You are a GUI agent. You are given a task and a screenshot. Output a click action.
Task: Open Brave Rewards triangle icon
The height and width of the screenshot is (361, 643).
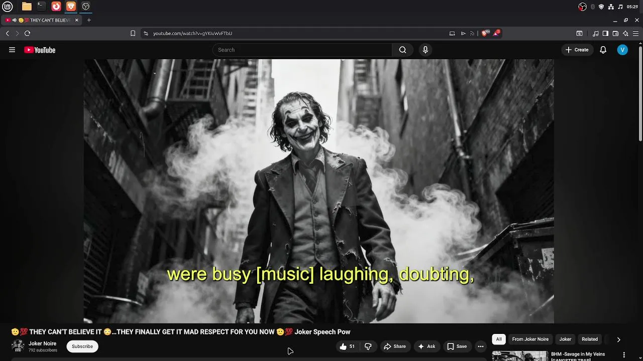(x=496, y=33)
